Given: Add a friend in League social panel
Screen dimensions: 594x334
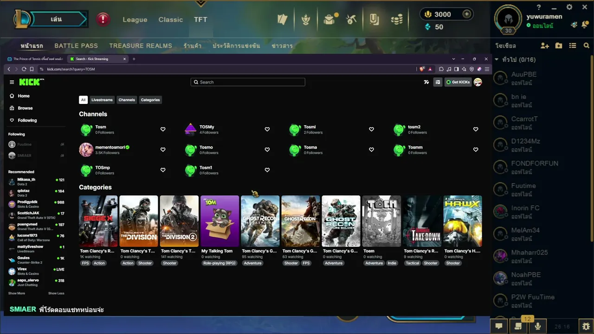Looking at the screenshot, I should pyautogui.click(x=545, y=45).
